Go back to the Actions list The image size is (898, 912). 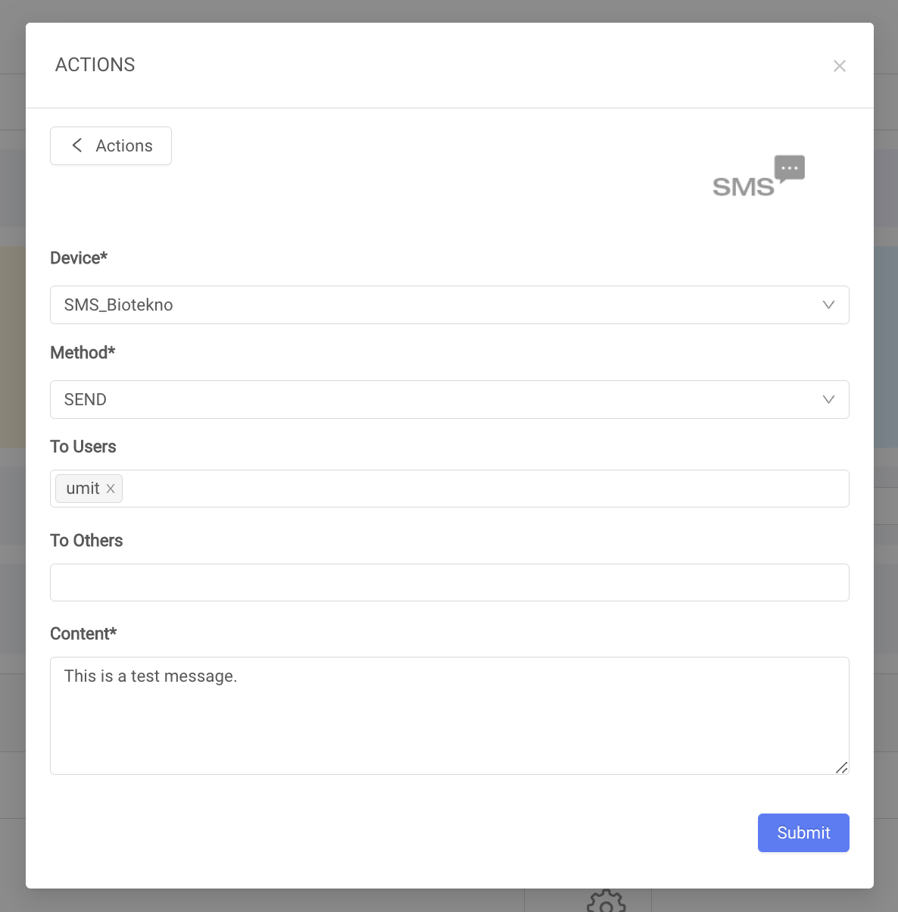click(x=111, y=145)
